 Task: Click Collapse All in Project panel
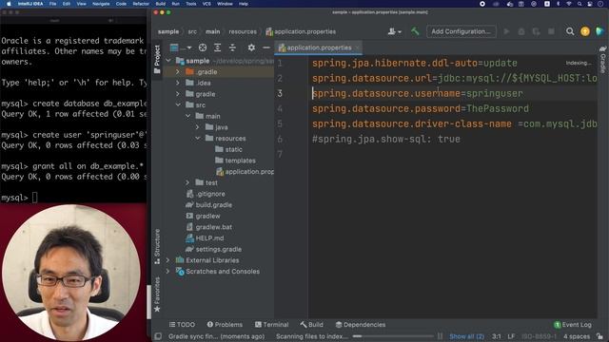(232, 47)
